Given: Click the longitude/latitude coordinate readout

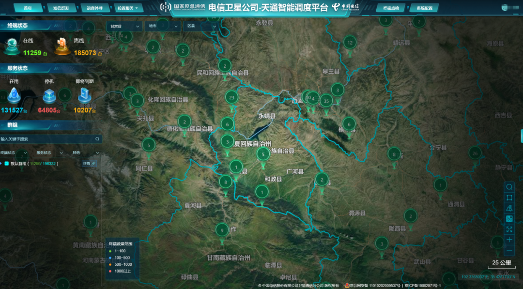Looking at the screenshot, I should [x=488, y=277].
